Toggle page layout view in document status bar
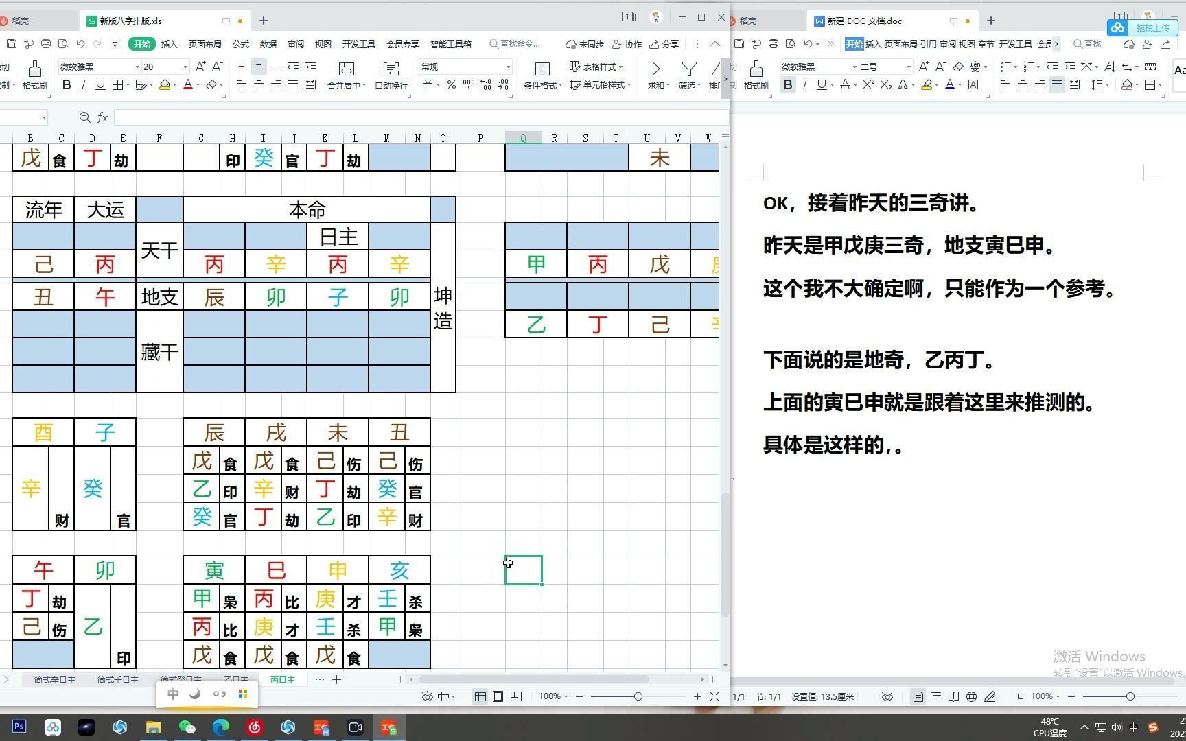 point(918,696)
